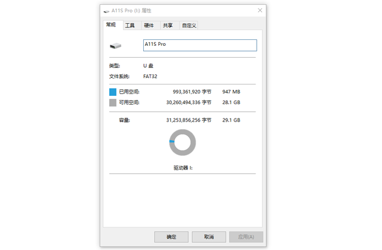382x250 pixels.
Task: Close the A11S Pro properties dialog
Action: click(x=260, y=10)
